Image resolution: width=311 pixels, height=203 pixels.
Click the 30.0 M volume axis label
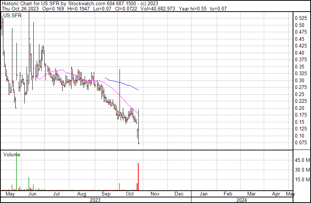[x=302, y=170]
